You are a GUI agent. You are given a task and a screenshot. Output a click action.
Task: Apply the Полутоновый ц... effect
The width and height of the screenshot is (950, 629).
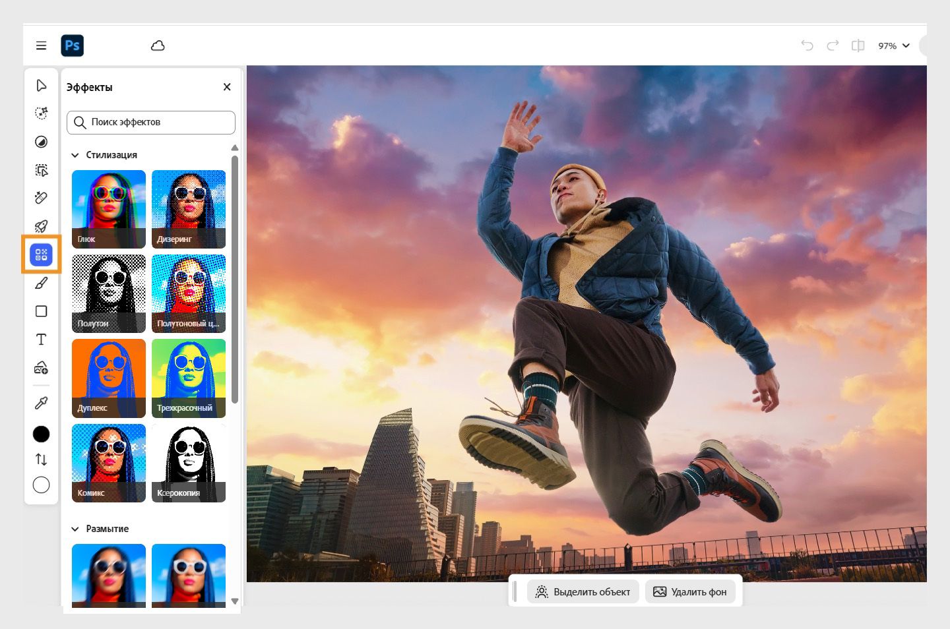point(189,293)
